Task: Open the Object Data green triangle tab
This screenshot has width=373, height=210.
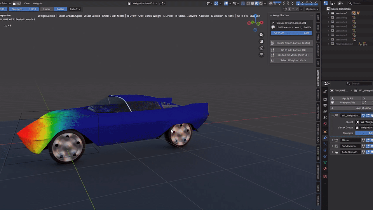Action: coord(325,163)
